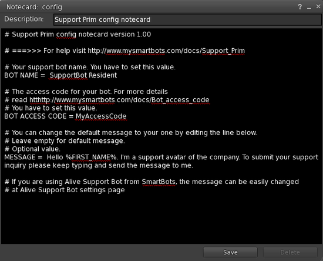The height and width of the screenshot is (261, 323).
Task: Click the 'MyAccessCode' access code value
Action: (x=101, y=116)
